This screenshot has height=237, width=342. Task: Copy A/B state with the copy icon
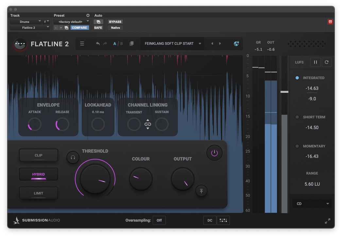(x=131, y=43)
